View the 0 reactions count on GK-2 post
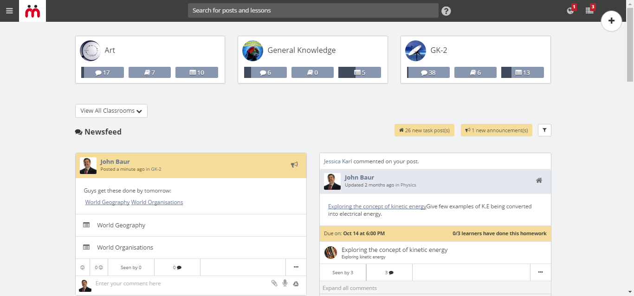 point(99,267)
